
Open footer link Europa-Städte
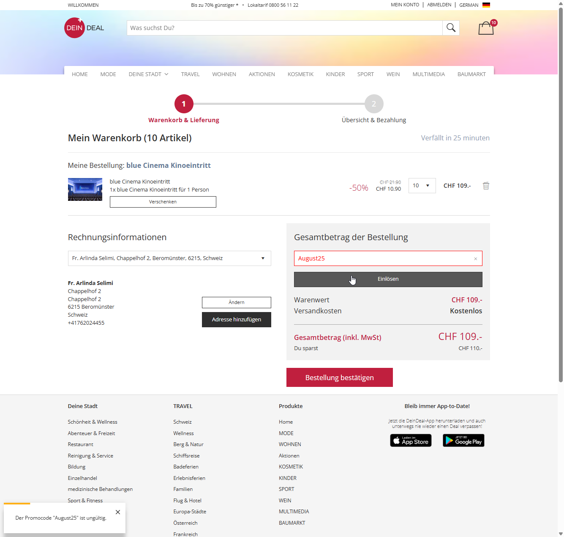(x=190, y=512)
